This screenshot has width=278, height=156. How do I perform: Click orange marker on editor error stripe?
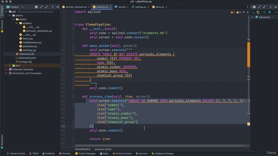coord(248,55)
